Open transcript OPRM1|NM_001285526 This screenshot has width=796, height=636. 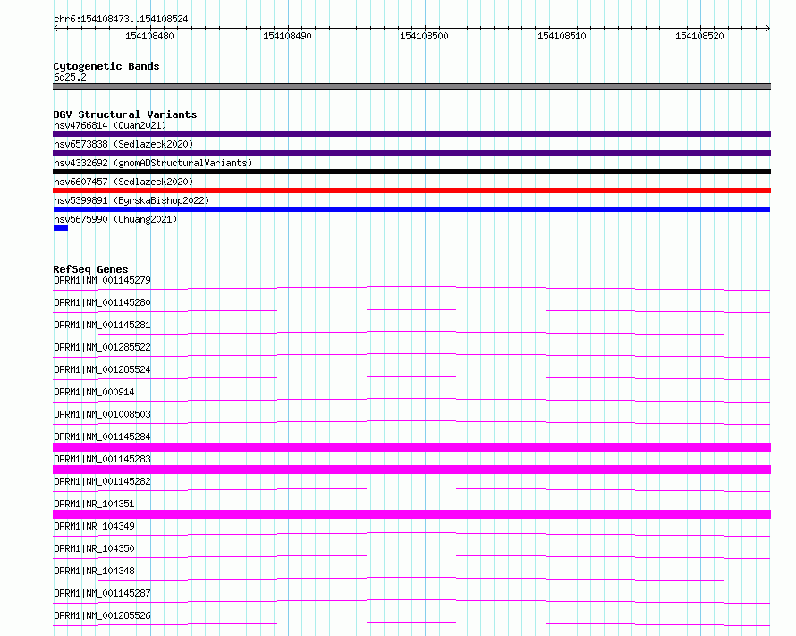click(102, 615)
